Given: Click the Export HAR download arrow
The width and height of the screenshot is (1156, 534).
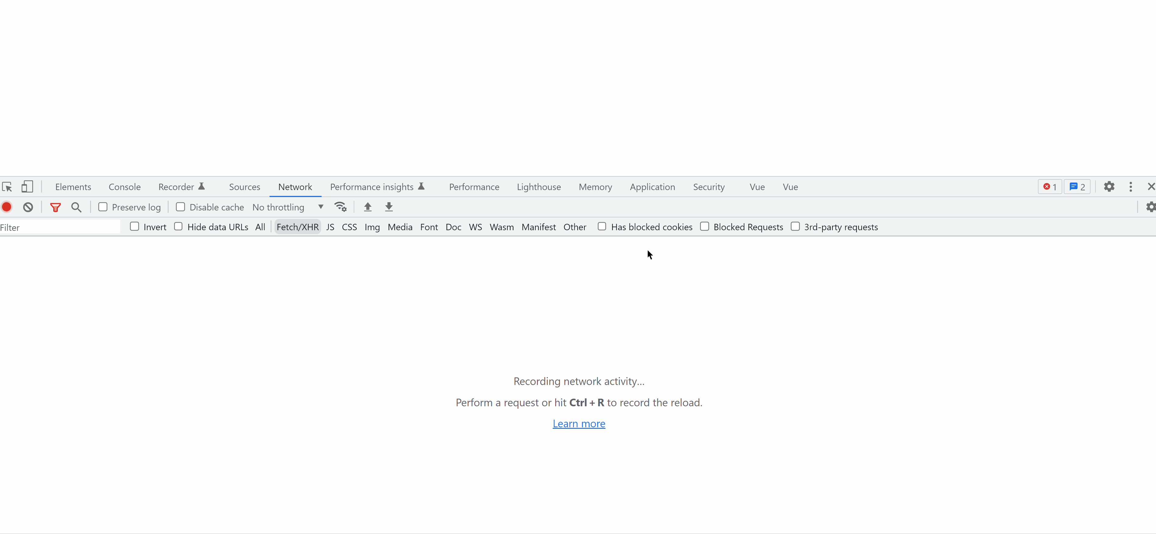Looking at the screenshot, I should (389, 207).
